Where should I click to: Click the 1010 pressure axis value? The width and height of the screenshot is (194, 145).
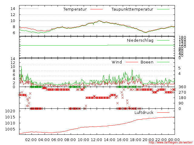tap(10, 123)
